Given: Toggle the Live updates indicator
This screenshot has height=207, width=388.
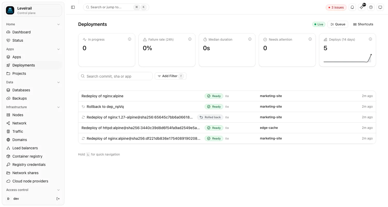Looking at the screenshot, I should point(319,24).
